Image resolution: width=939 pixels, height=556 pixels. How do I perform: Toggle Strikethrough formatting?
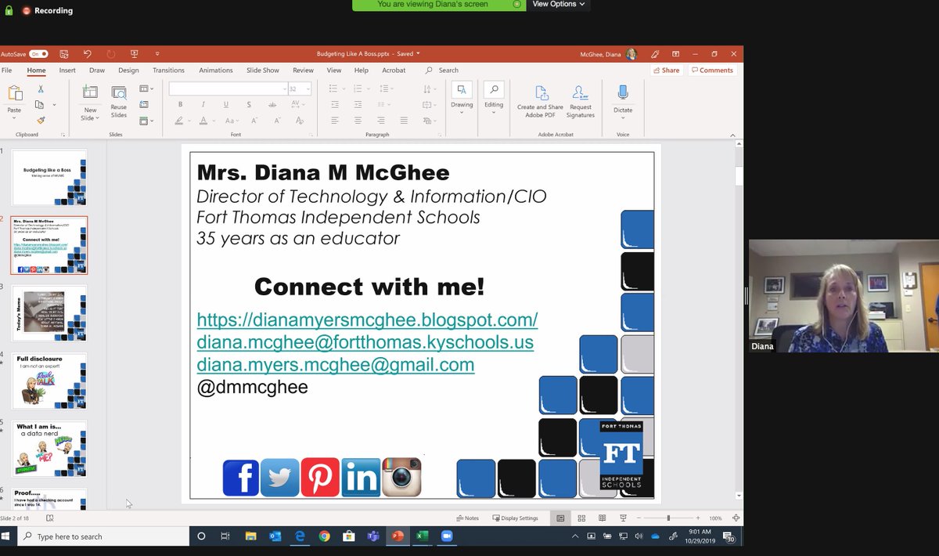(272, 104)
